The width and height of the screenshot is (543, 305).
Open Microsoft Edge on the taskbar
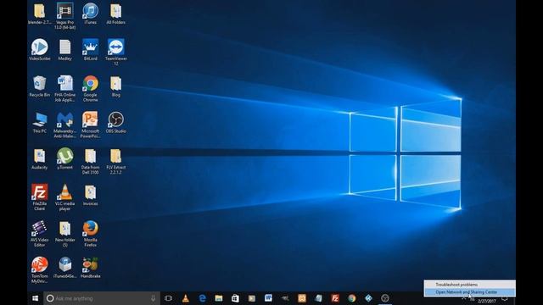(202, 298)
